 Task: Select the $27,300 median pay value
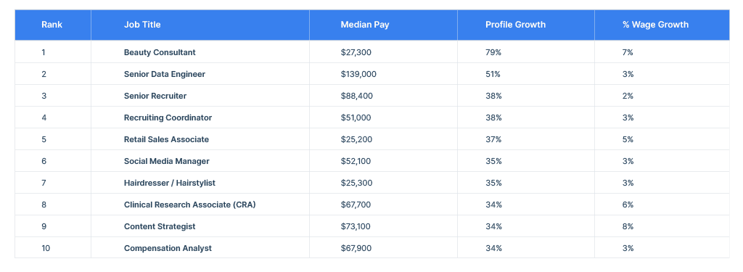click(356, 52)
